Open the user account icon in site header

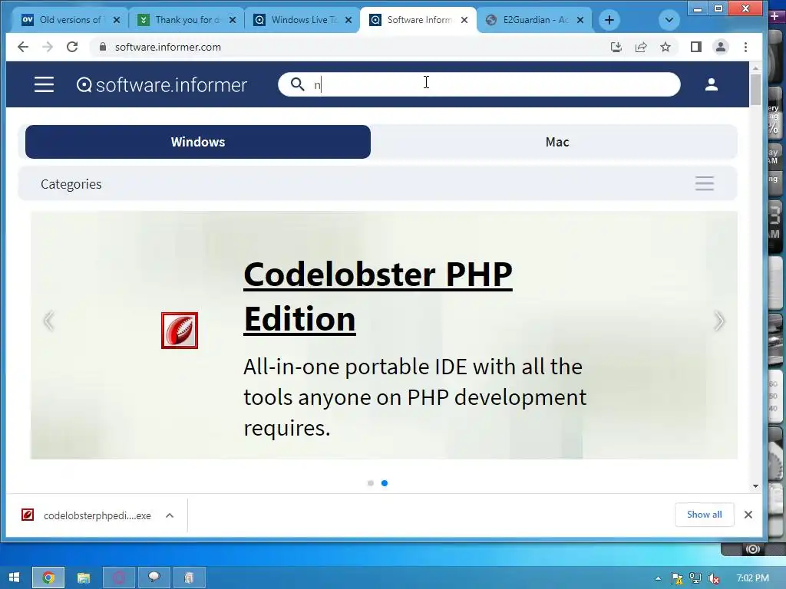[711, 84]
